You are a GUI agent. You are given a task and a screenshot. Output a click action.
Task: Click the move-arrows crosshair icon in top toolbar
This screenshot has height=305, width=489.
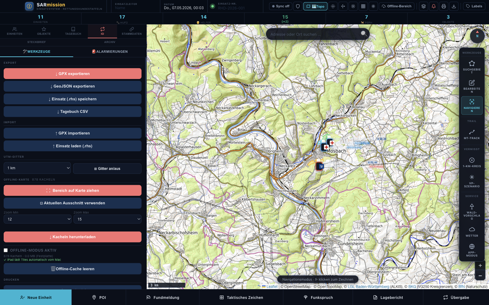[343, 6]
